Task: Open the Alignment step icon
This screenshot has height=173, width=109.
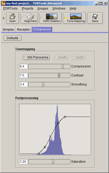Action: 30,16
